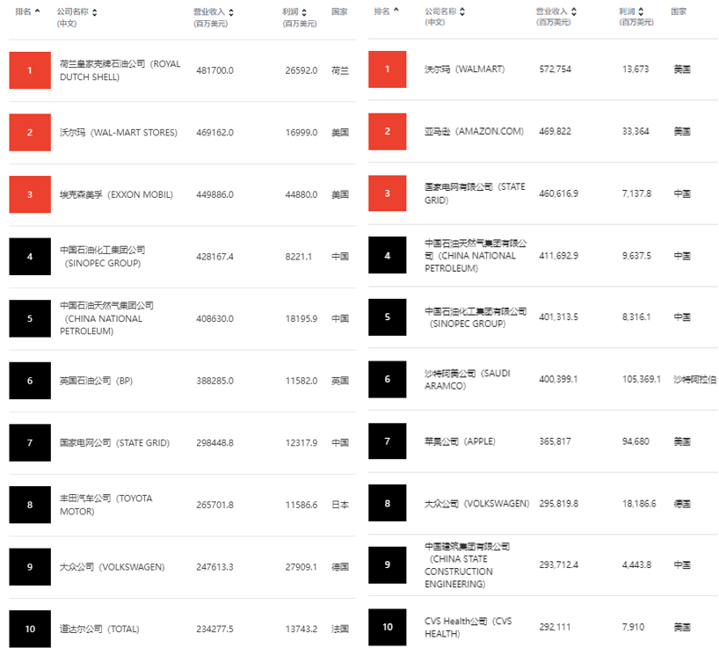Select 亚马逊 (AMAZON.COM) company name
This screenshot has width=719, height=648.
coord(473,131)
